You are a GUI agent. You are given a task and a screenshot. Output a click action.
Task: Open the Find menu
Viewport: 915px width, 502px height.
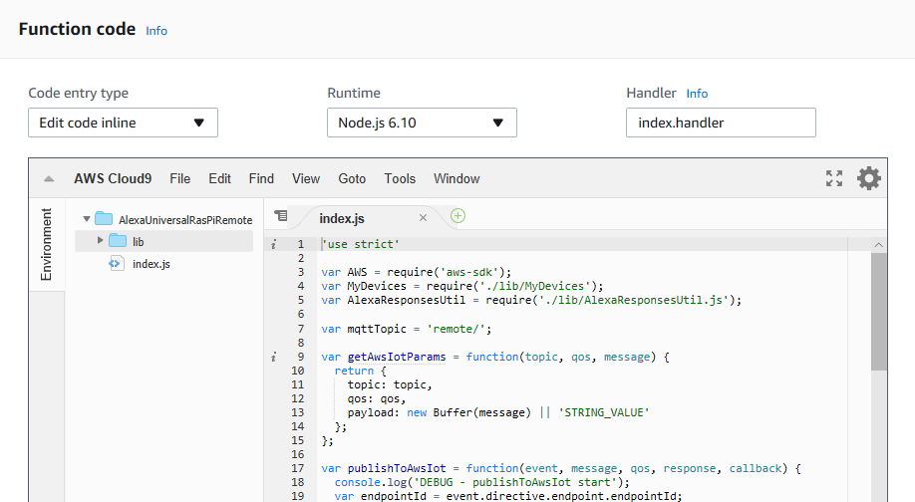coord(261,179)
